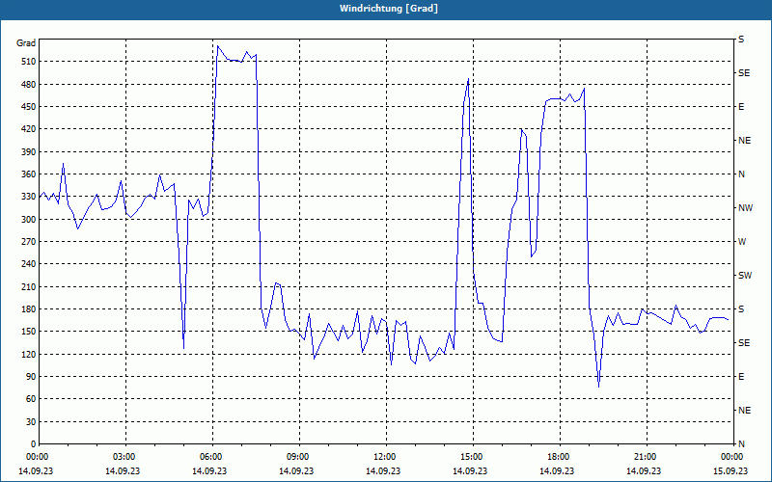Click the 330 degree axis label
Image resolution: width=772 pixels, height=482 pixels.
(x=28, y=197)
